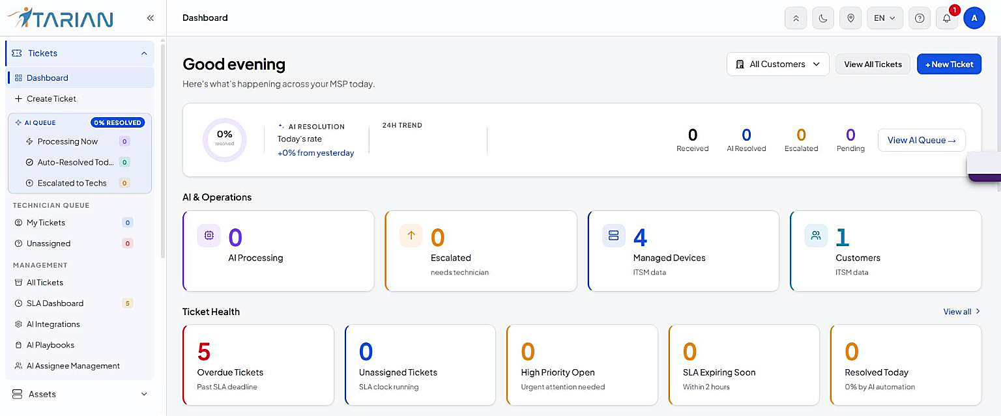This screenshot has width=1001, height=416.
Task: Open SLA Dashboard in the sidebar
Action: click(x=81, y=303)
